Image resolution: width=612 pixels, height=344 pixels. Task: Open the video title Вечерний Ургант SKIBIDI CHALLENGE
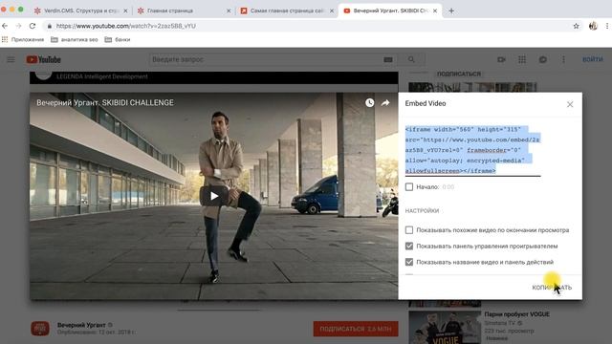pos(105,102)
